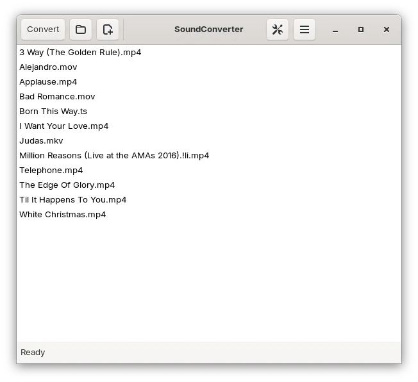Minimize the SoundConverter window
418x382 pixels.
[335, 29]
